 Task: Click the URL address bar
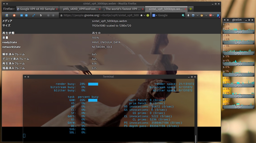[100, 15]
